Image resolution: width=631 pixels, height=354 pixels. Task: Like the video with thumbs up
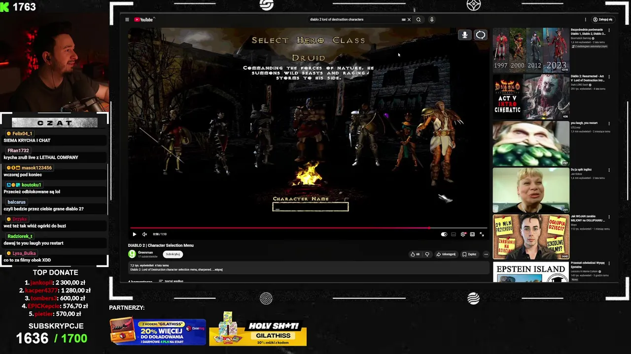point(415,254)
